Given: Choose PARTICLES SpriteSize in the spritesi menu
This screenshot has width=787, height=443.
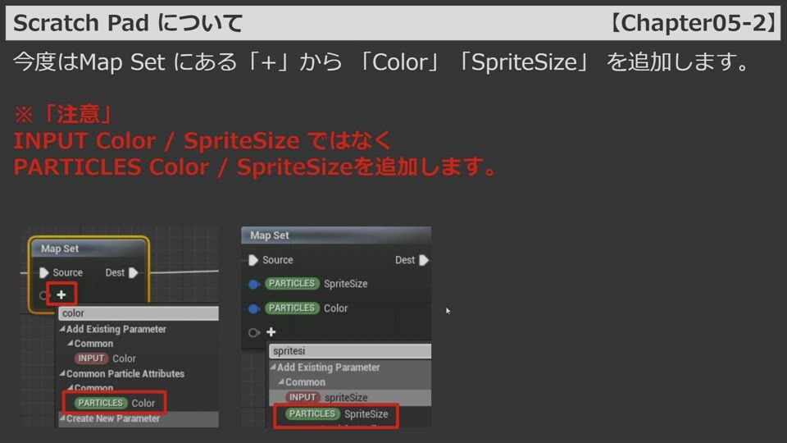Looking at the screenshot, I should click(x=337, y=413).
